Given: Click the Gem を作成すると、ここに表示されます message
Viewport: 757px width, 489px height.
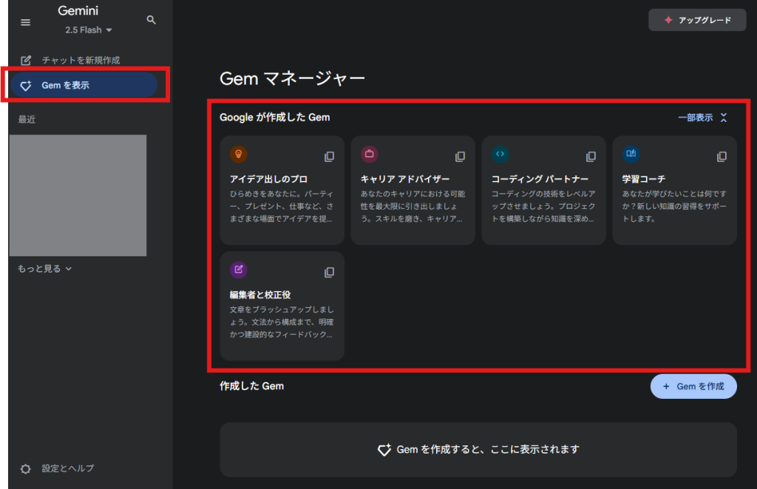Looking at the screenshot, I should coord(488,449).
